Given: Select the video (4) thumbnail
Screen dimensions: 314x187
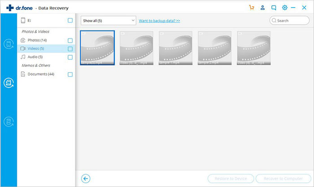Looking at the screenshot, I should tap(253, 48).
